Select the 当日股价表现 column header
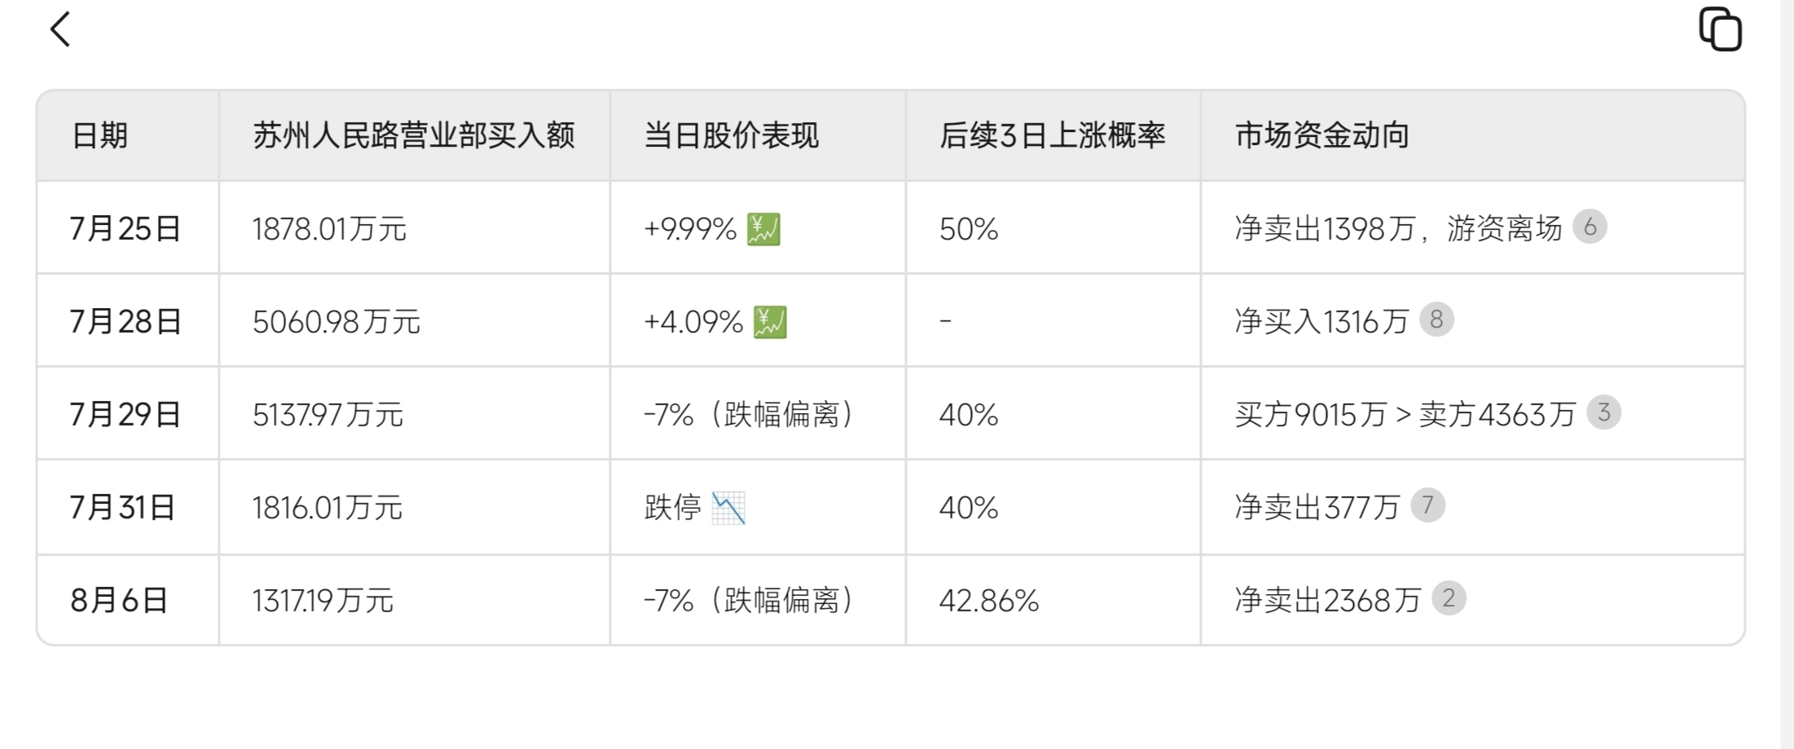1794x749 pixels. click(x=758, y=135)
